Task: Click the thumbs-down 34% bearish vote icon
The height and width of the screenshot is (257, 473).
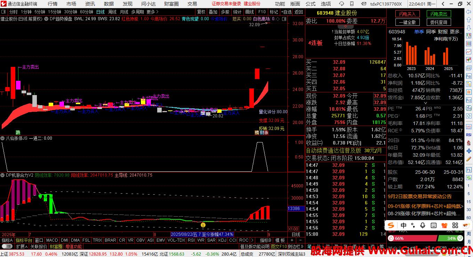Action: pyautogui.click(x=460, y=239)
